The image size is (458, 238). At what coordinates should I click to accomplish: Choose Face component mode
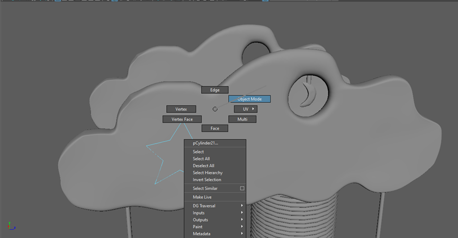(214, 128)
